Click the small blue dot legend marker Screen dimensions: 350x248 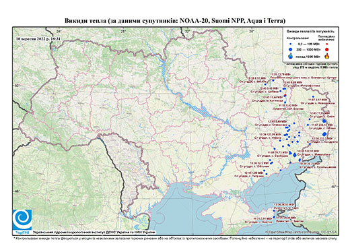[x=291, y=44]
